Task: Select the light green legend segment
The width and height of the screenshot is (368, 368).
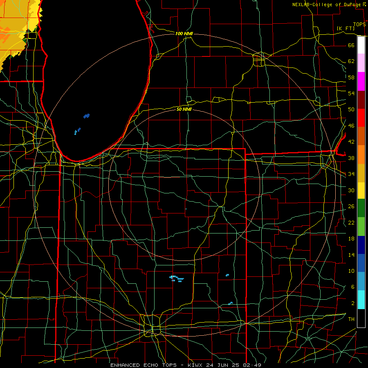Action: point(361,227)
